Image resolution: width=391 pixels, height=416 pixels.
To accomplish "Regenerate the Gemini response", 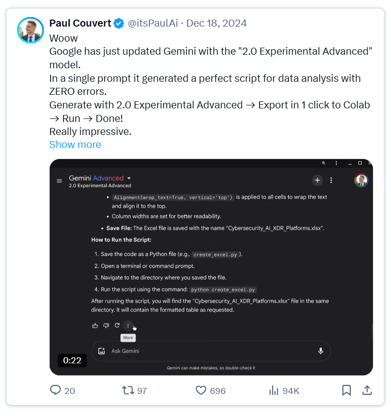I will click(117, 325).
